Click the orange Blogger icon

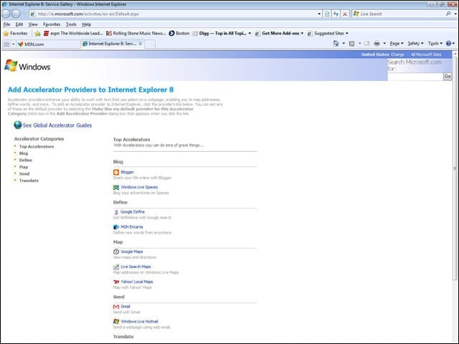116,172
